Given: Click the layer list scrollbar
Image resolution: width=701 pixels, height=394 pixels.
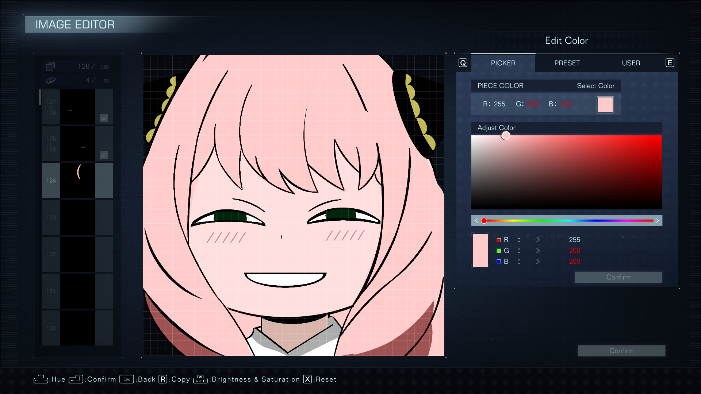Looking at the screenshot, I should pos(40,97).
